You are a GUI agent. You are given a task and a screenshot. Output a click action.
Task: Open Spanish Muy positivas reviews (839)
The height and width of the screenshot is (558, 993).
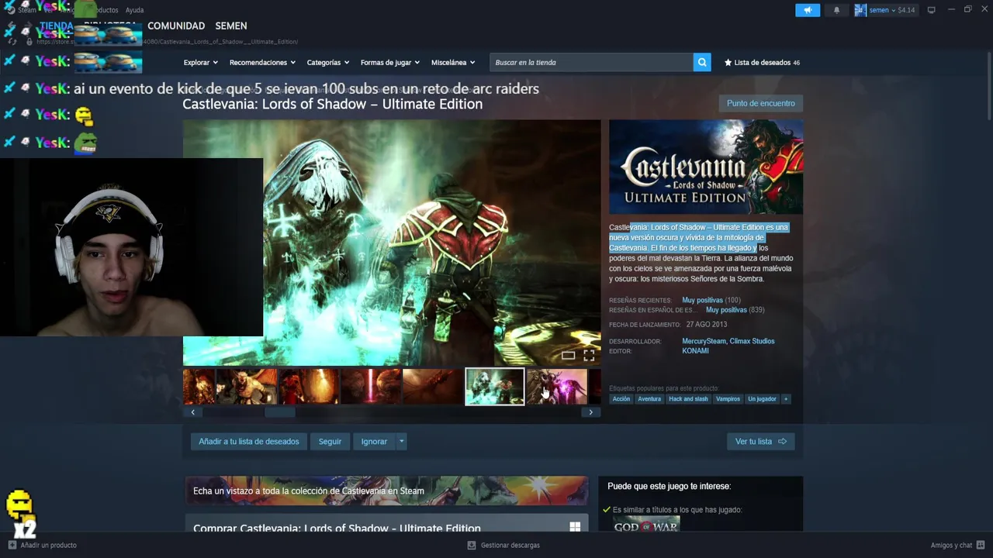click(726, 310)
